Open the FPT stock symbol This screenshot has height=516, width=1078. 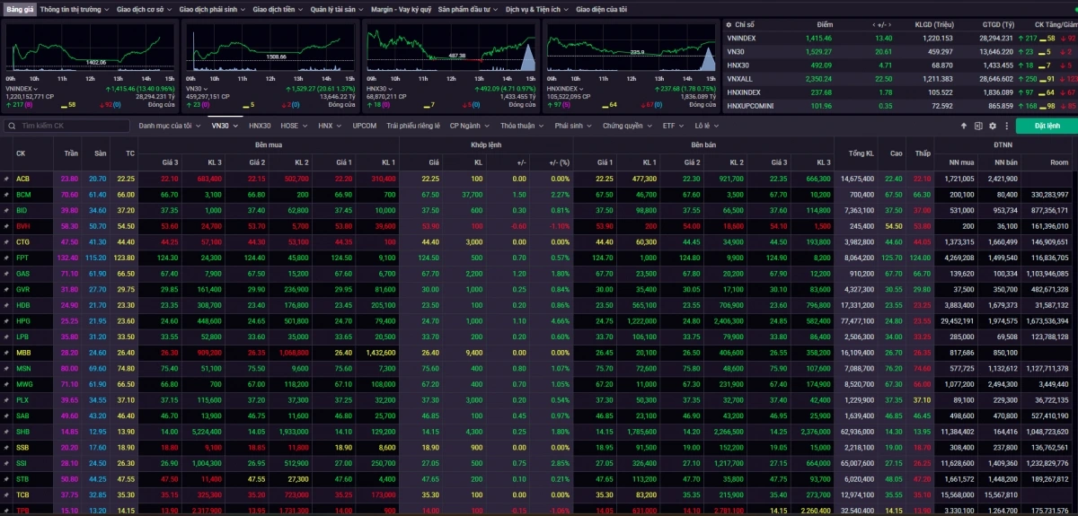click(22, 258)
